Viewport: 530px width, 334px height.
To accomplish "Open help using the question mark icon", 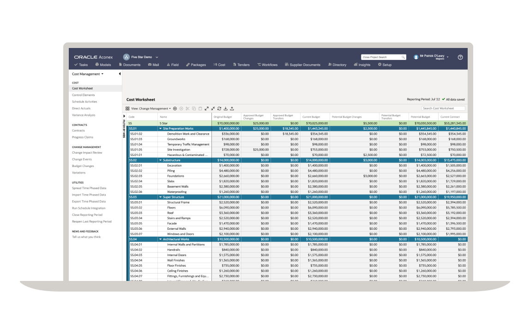I will click(459, 57).
